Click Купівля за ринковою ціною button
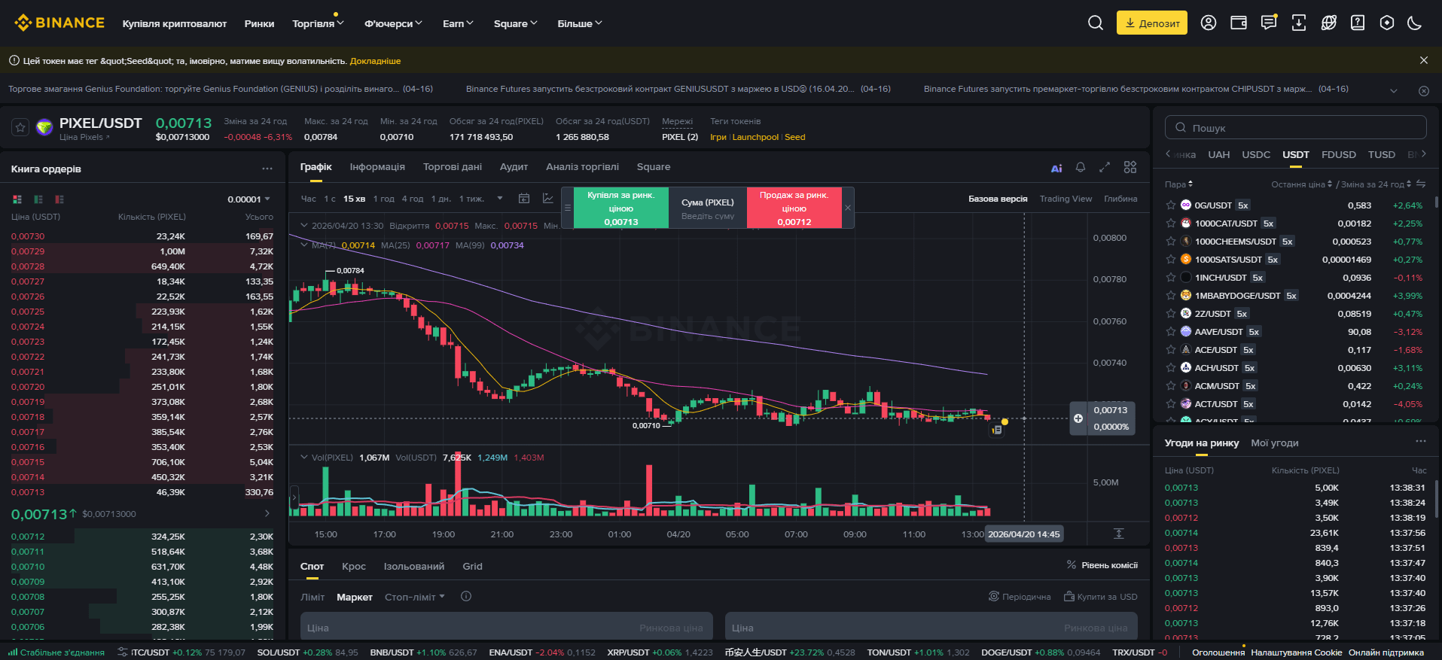The image size is (1442, 660). (621, 208)
